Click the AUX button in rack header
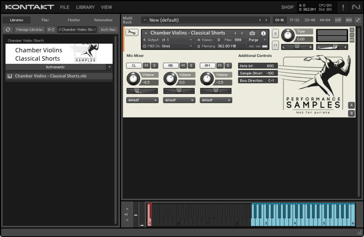 349,20
